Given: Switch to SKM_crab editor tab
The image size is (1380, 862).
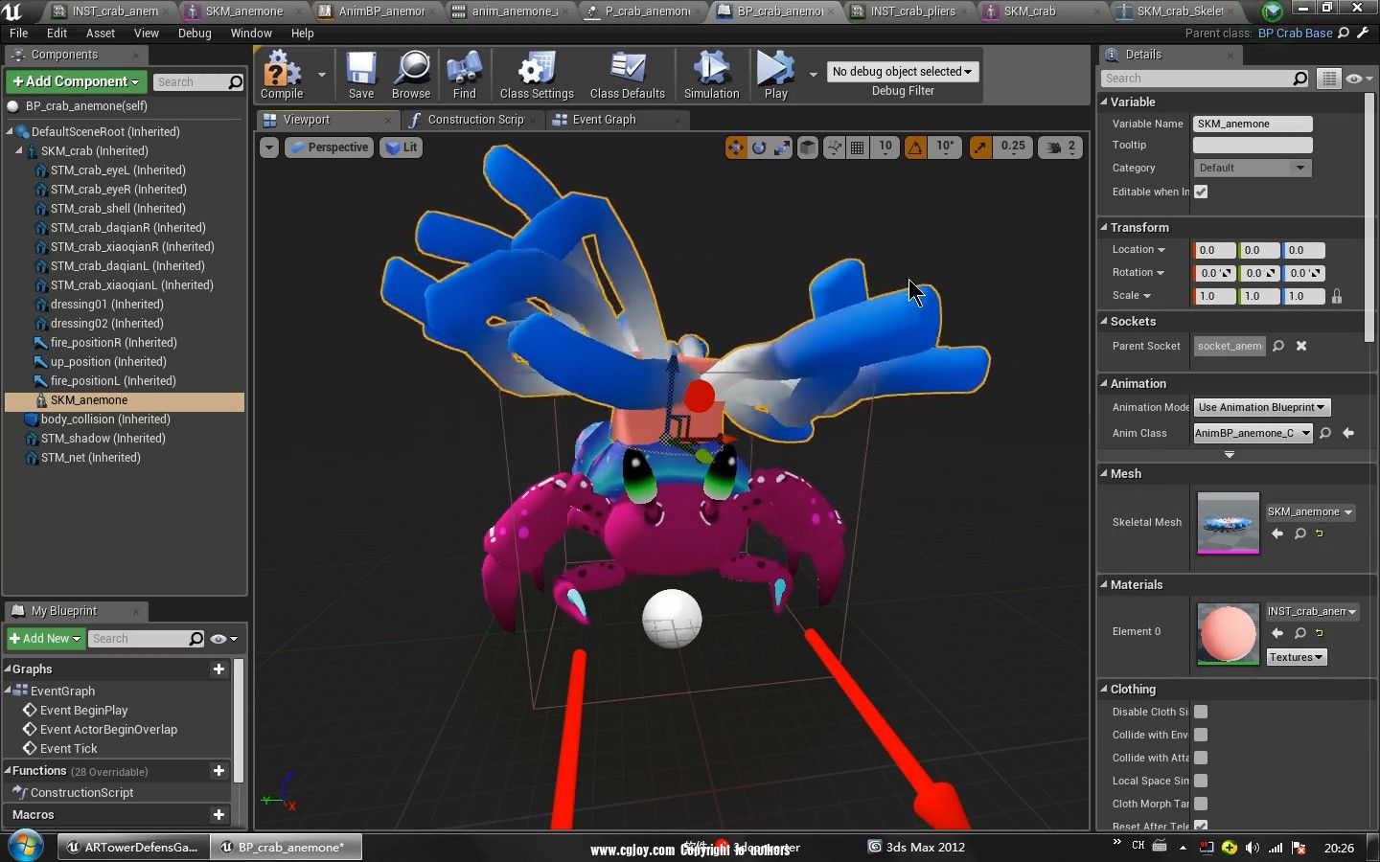Looking at the screenshot, I should click(x=1029, y=11).
